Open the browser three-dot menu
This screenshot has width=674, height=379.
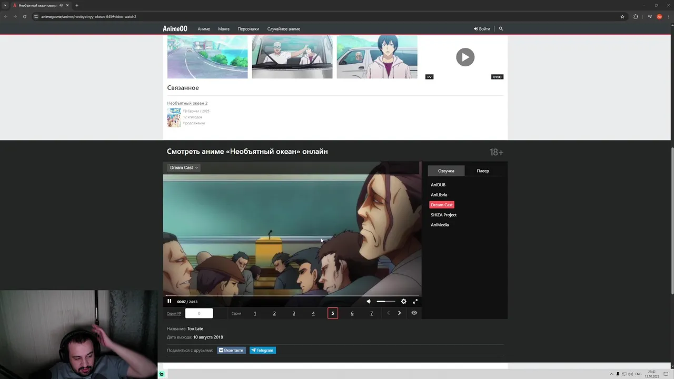click(x=669, y=16)
